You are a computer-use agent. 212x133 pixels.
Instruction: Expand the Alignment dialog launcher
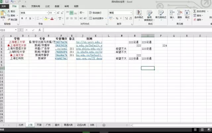tap(106, 24)
